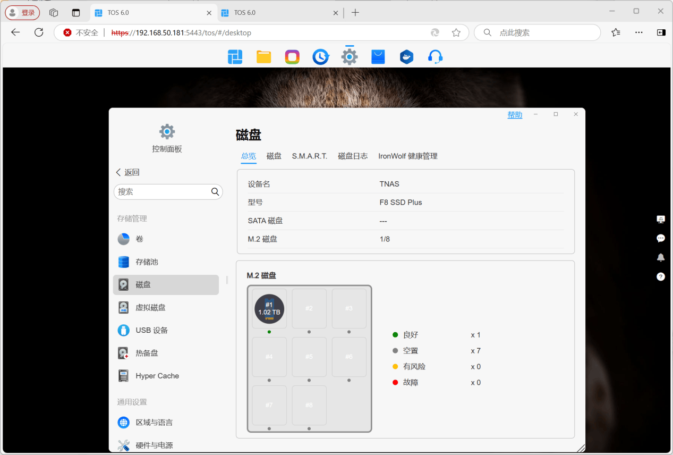Open the App Center shopping bag icon
This screenshot has width=673, height=455.
pyautogui.click(x=378, y=57)
